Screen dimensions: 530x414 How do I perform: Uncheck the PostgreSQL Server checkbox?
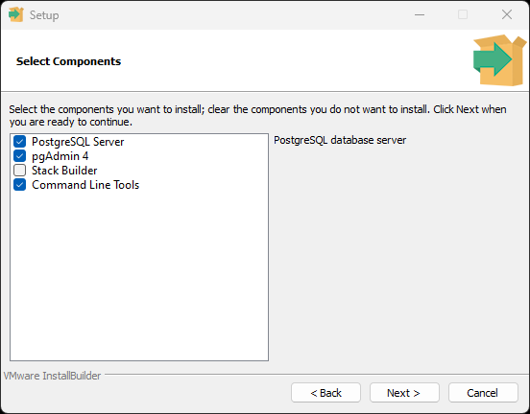tap(19, 142)
